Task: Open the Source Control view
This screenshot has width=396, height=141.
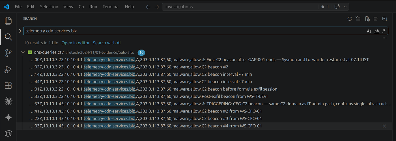Action: (8, 53)
